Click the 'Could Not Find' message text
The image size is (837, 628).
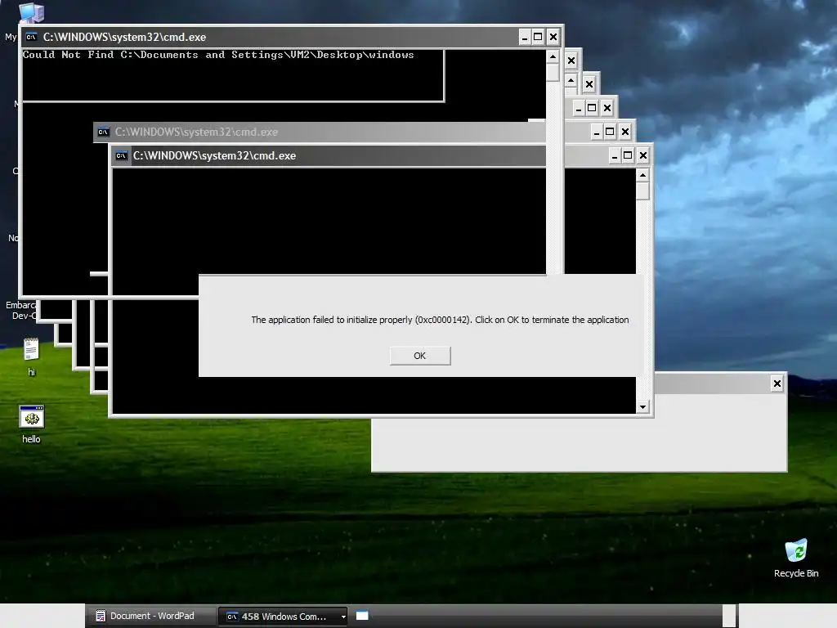[x=218, y=55]
